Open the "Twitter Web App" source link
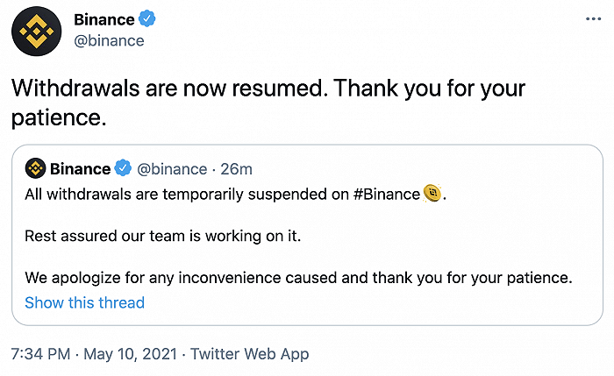Screen dimensions: 614x376 pyautogui.click(x=250, y=354)
